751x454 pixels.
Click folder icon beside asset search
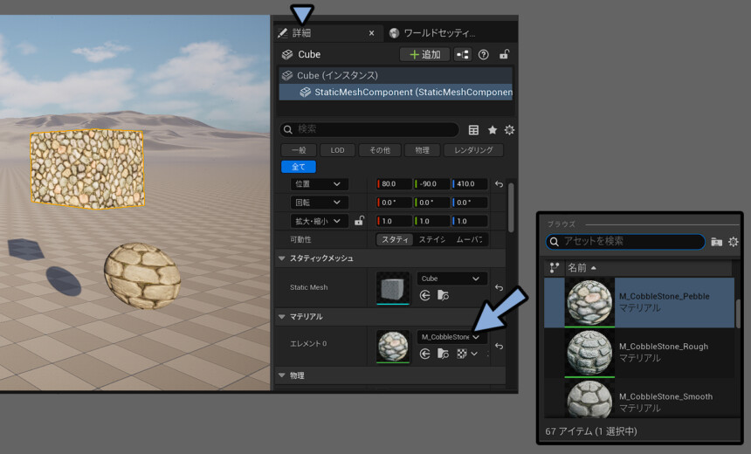(x=717, y=242)
